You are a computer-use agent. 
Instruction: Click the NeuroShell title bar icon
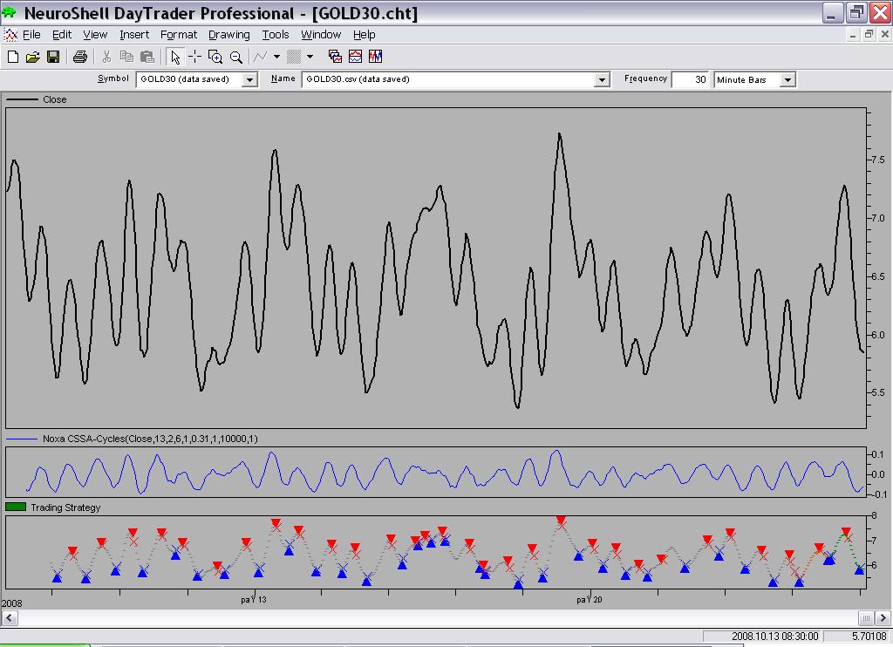[x=9, y=12]
